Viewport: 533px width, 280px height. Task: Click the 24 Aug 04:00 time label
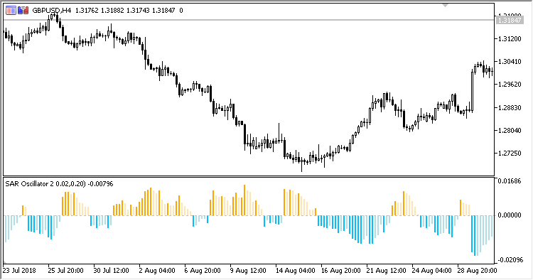(x=432, y=271)
